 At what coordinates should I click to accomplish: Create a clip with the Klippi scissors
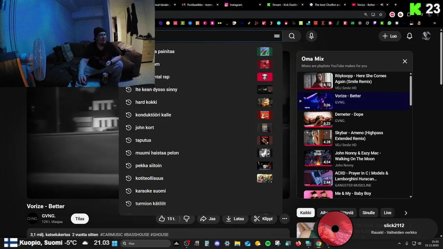[x=263, y=219]
